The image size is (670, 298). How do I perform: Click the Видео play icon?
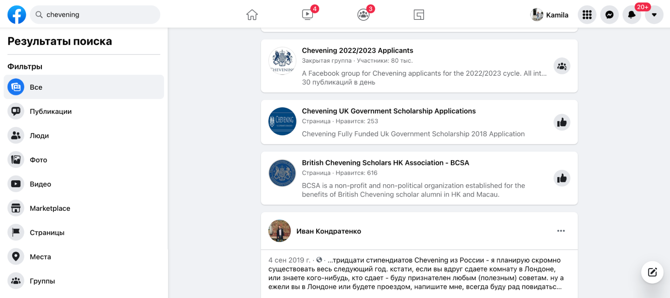click(x=16, y=184)
